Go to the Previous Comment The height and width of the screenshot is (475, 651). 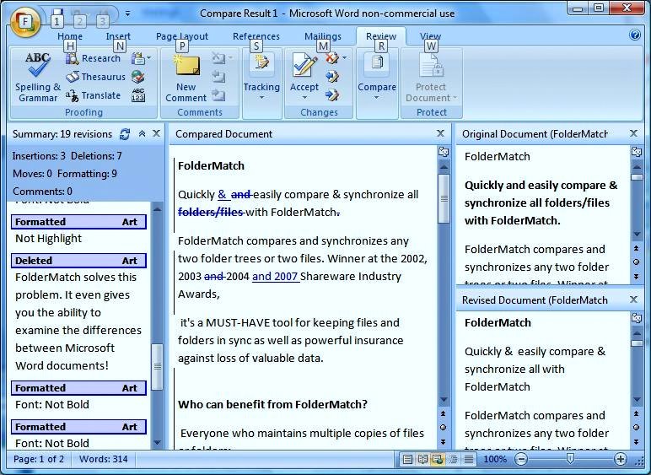218,77
